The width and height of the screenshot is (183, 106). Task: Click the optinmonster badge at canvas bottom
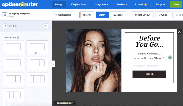coord(65,103)
